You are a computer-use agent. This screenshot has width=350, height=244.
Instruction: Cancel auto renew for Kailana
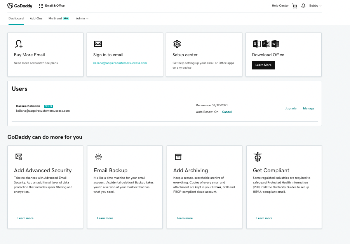click(227, 112)
